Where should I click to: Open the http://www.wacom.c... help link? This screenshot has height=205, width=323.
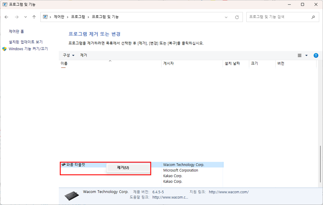click(170, 197)
